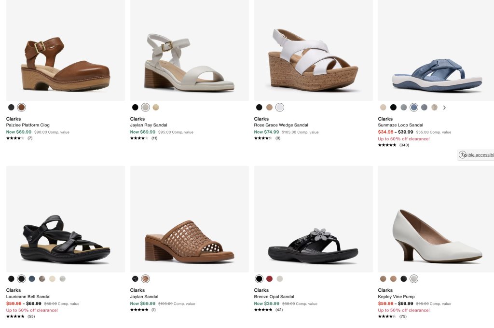The height and width of the screenshot is (328, 494).
Task: Select white swatch for Kepley Vine Pump
Action: [x=414, y=279]
